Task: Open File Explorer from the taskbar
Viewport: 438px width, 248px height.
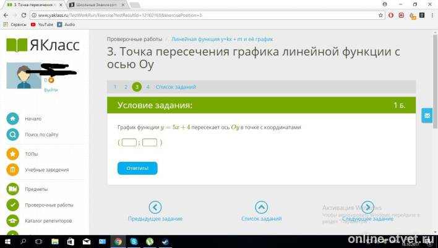Action: 55,241
